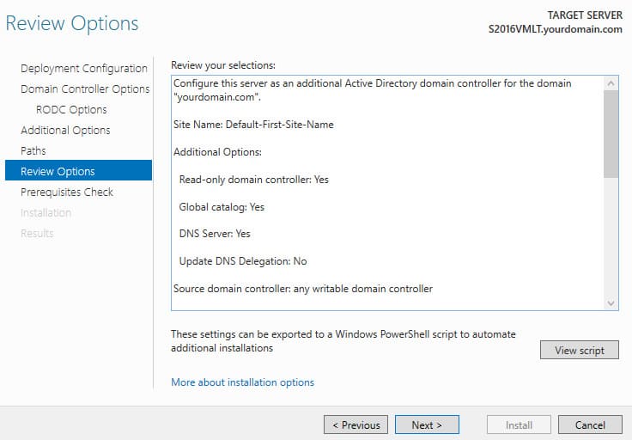Image resolution: width=632 pixels, height=440 pixels.
Task: Click inside the review selections text box
Action: click(x=387, y=192)
